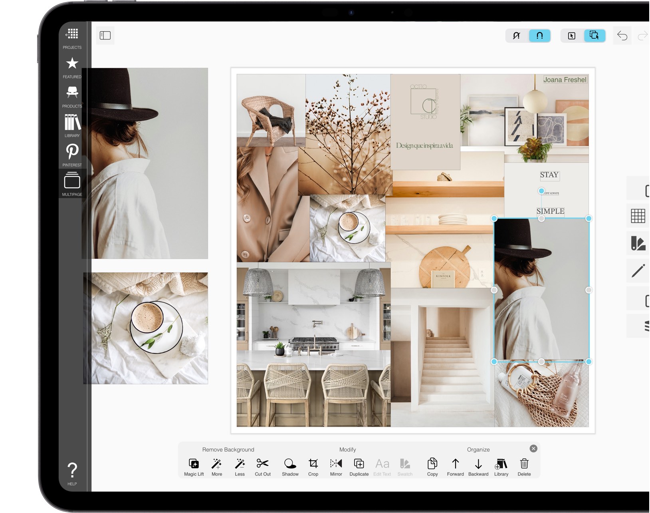Screen dimensions: 650x513
Task: Enable snapping with the magnet toggle
Action: pyautogui.click(x=539, y=36)
